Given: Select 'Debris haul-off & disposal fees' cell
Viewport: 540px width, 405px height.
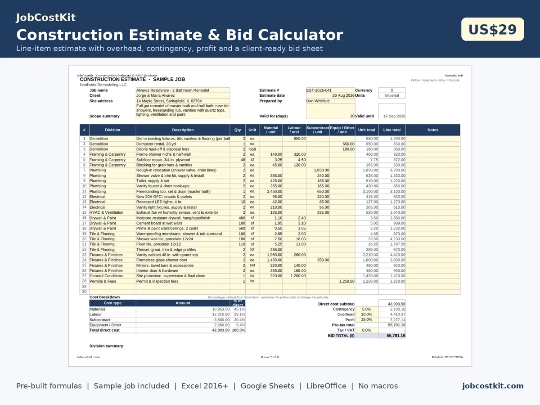Looking at the screenshot, I should (183, 149).
